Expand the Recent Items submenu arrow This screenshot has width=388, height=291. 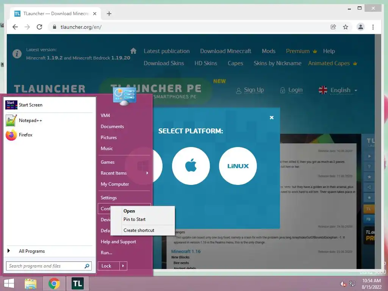point(147,173)
